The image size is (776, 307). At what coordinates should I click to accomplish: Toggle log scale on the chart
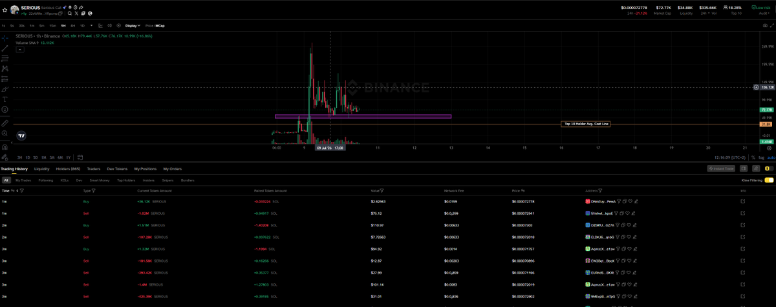(761, 157)
